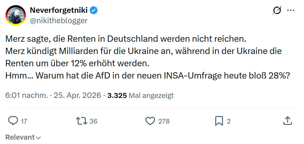Bookmark the post with the bookmark icon
This screenshot has width=304, height=144.
coord(219,121)
